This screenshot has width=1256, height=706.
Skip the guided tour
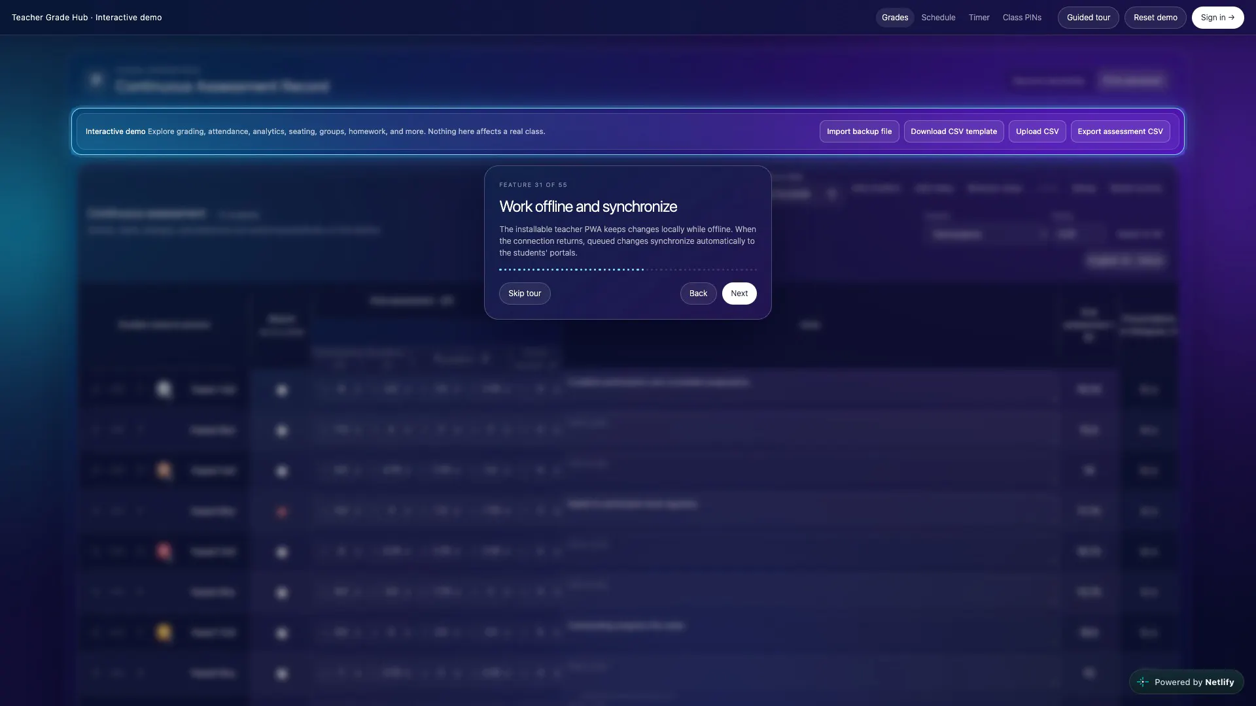(525, 294)
